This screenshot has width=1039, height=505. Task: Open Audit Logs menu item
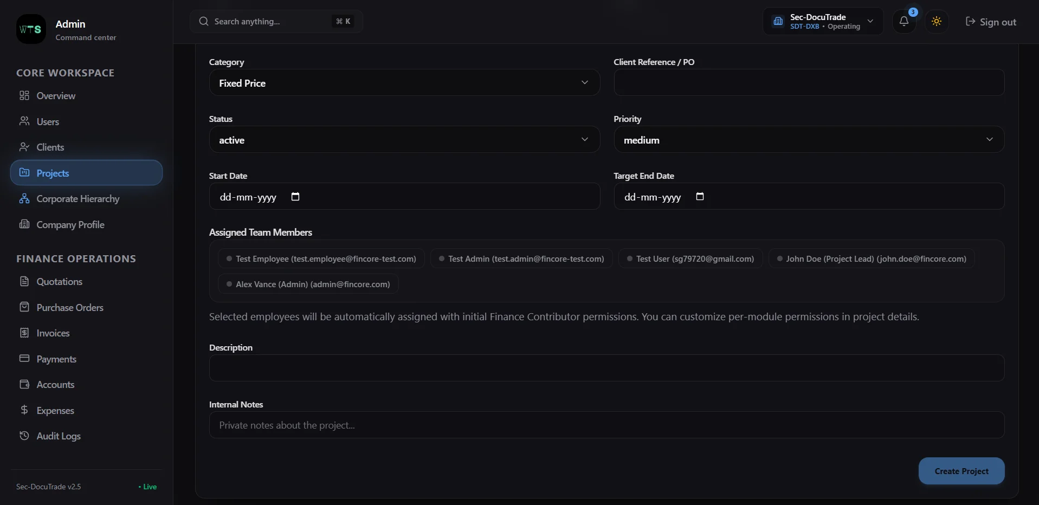pos(86,436)
